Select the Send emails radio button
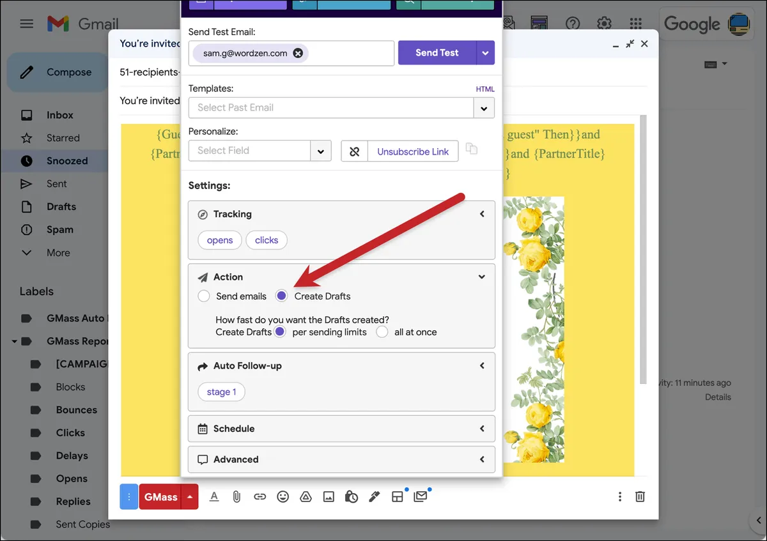The image size is (767, 541). (204, 296)
